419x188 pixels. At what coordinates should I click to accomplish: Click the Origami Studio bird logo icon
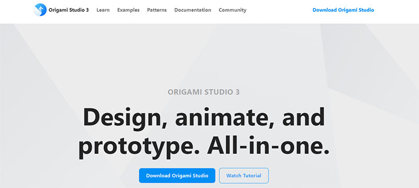point(40,10)
